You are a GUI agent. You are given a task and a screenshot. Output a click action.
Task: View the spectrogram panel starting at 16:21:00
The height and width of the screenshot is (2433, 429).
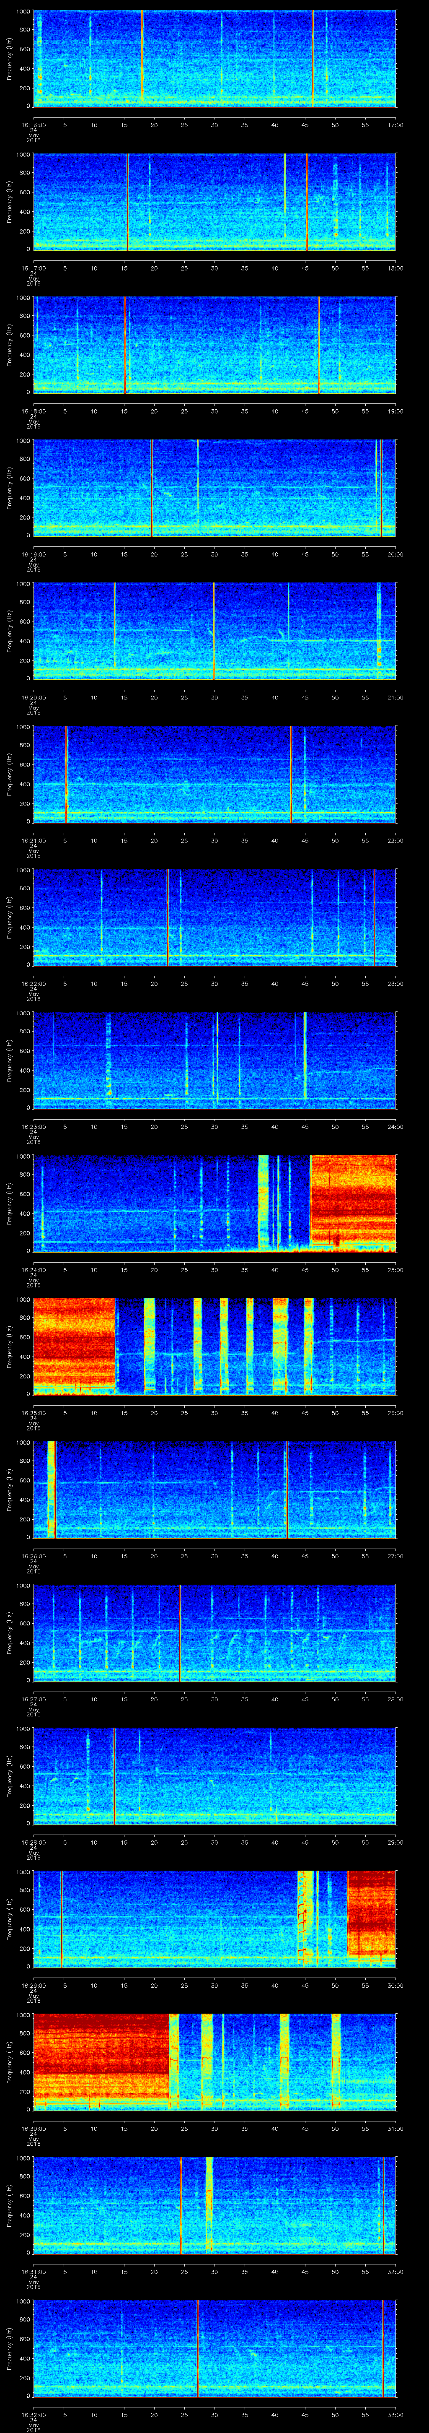pyautogui.click(x=215, y=774)
